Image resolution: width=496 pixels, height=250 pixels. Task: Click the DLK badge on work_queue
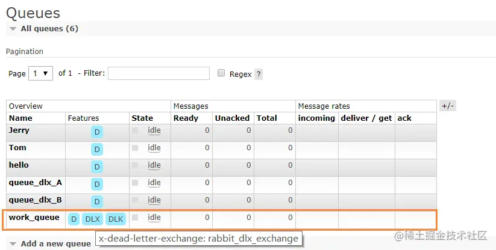click(115, 219)
